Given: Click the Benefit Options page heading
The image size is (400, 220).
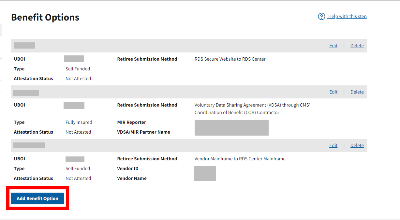Looking at the screenshot, I should click(45, 17).
